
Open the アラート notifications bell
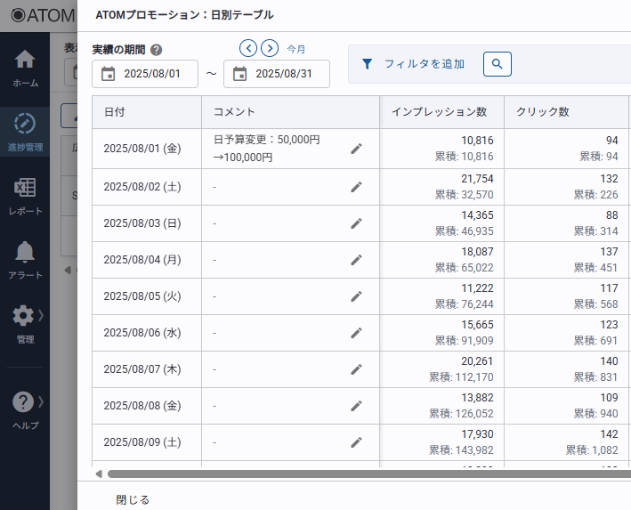tap(25, 260)
